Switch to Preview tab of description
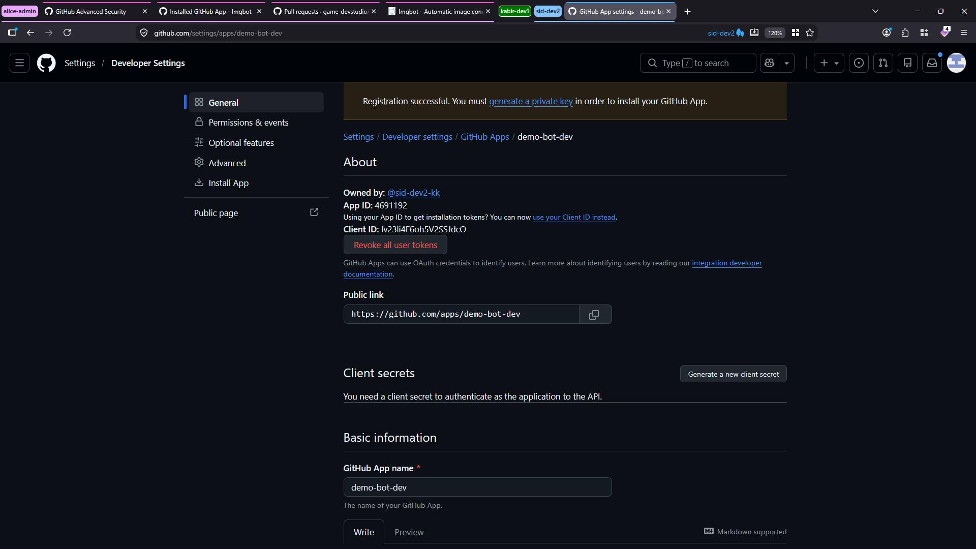Viewport: 976px width, 549px height. point(409,532)
